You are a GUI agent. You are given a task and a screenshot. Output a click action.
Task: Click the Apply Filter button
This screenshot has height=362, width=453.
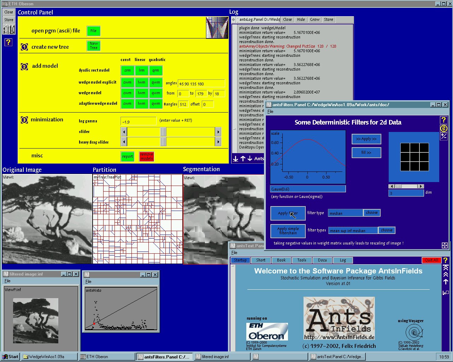tap(288, 213)
